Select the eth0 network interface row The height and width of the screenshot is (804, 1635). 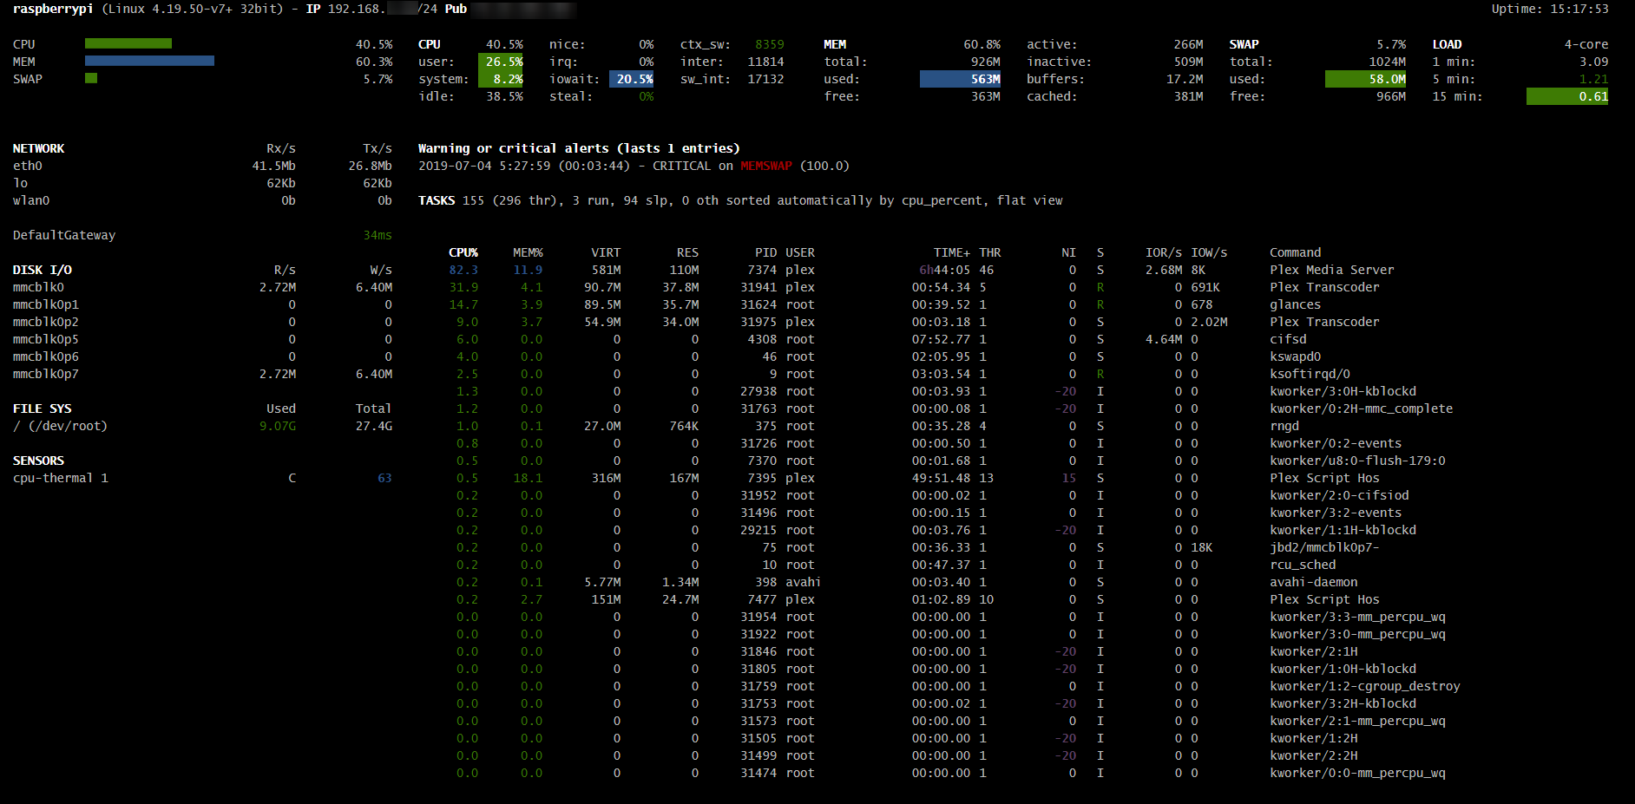[x=202, y=166]
